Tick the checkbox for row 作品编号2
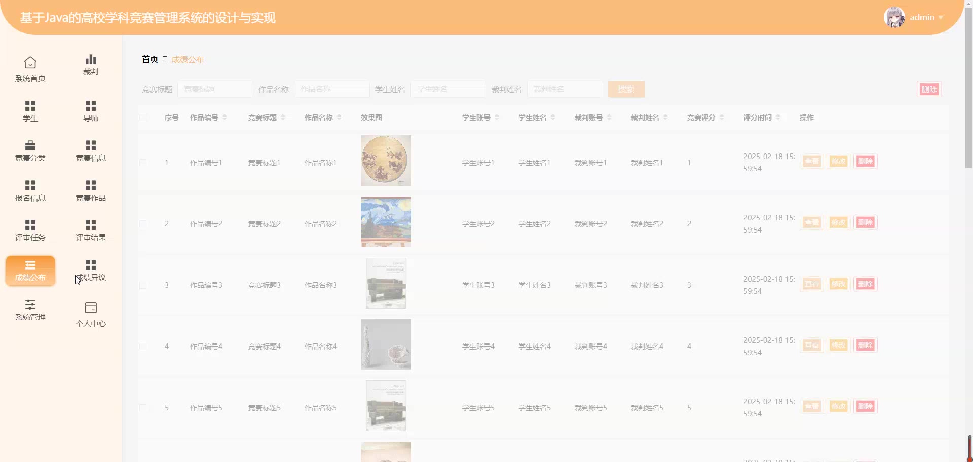 coord(143,224)
